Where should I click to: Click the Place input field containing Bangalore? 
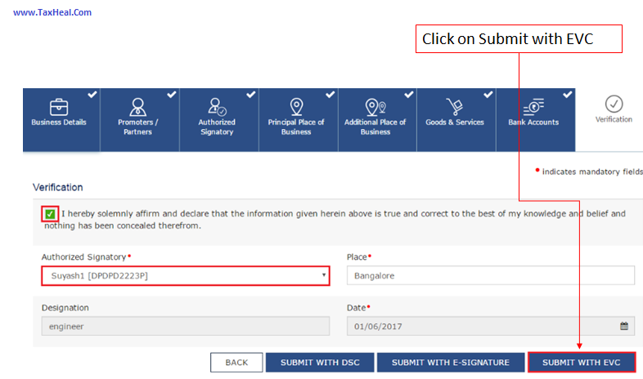pos(490,276)
